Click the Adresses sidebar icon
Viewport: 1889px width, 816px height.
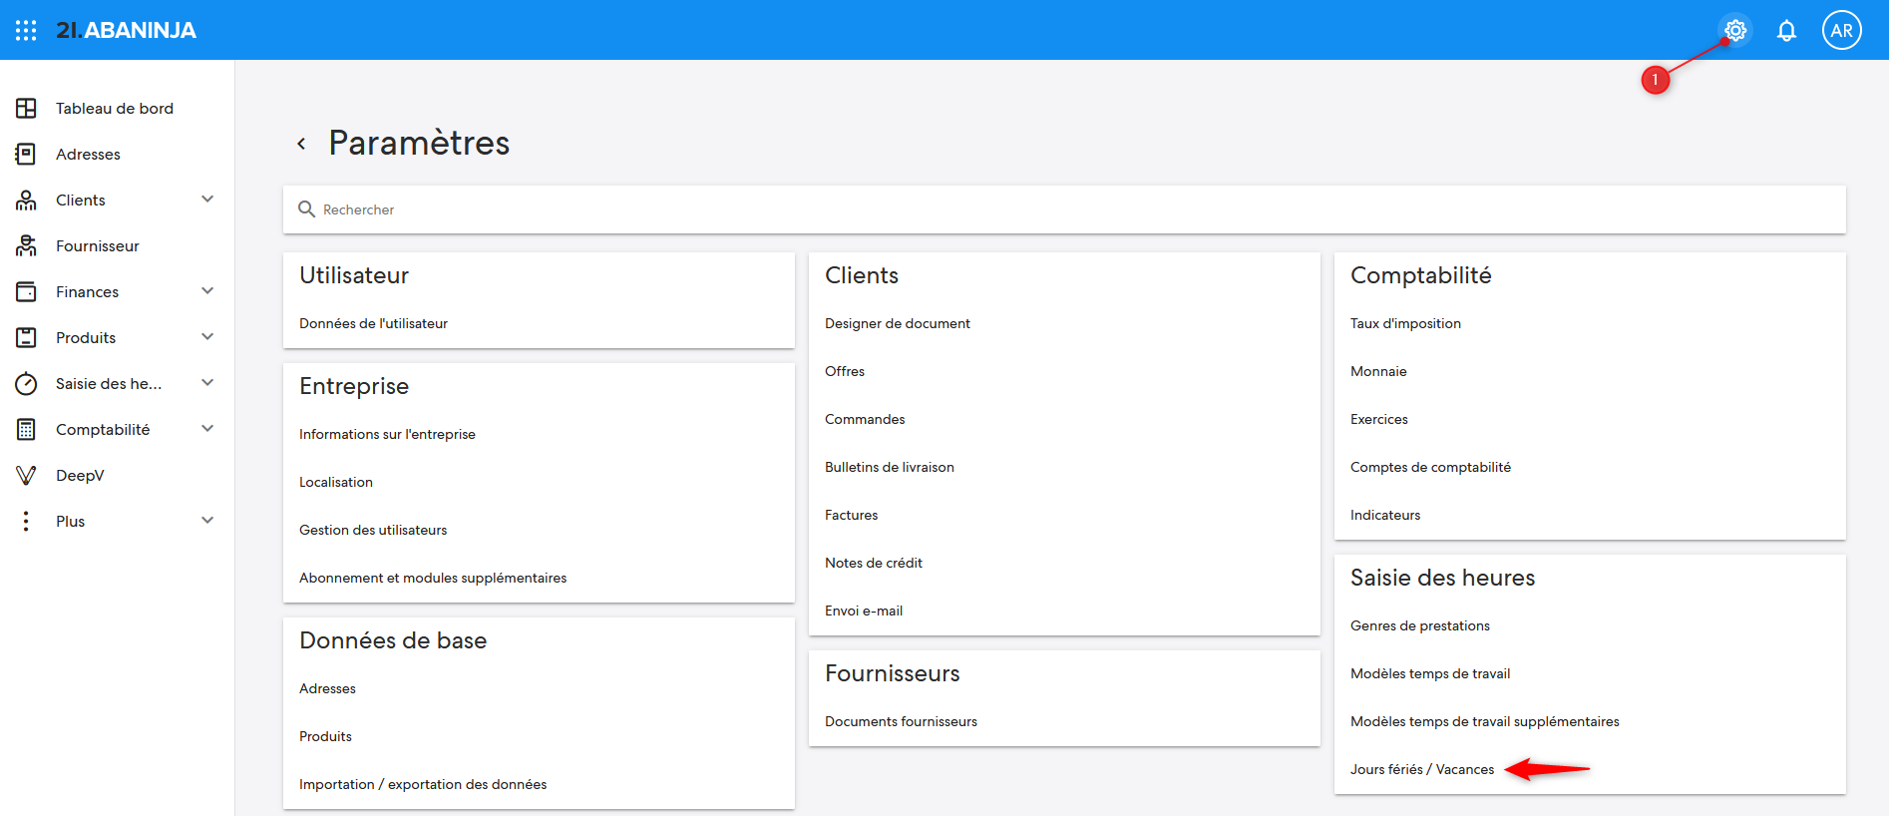tap(26, 154)
